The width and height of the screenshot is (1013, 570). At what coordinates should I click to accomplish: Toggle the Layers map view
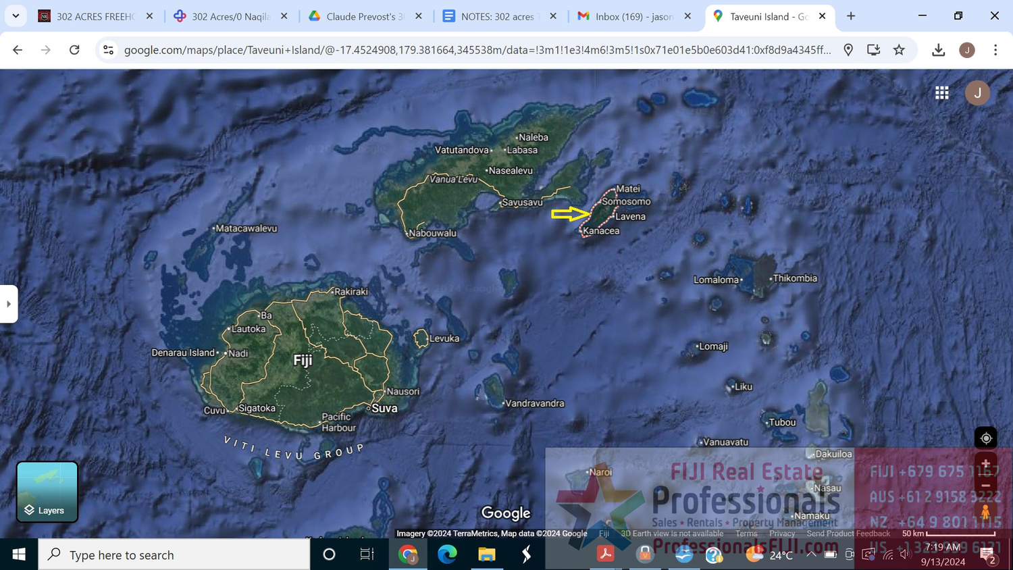[x=47, y=492]
